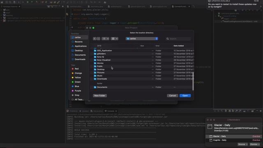Filter by the Red tag
The width and height of the screenshot is (263, 148).
[76, 69]
